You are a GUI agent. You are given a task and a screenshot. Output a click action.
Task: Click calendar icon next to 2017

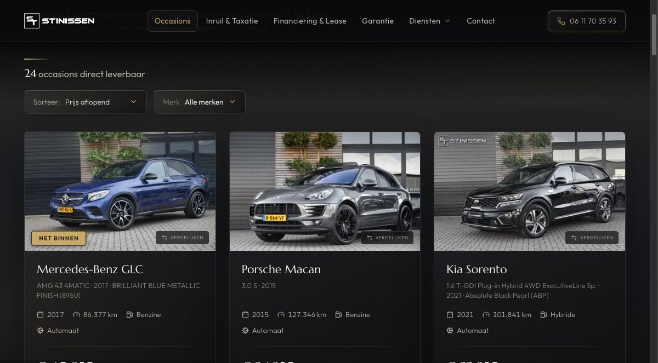pos(40,315)
